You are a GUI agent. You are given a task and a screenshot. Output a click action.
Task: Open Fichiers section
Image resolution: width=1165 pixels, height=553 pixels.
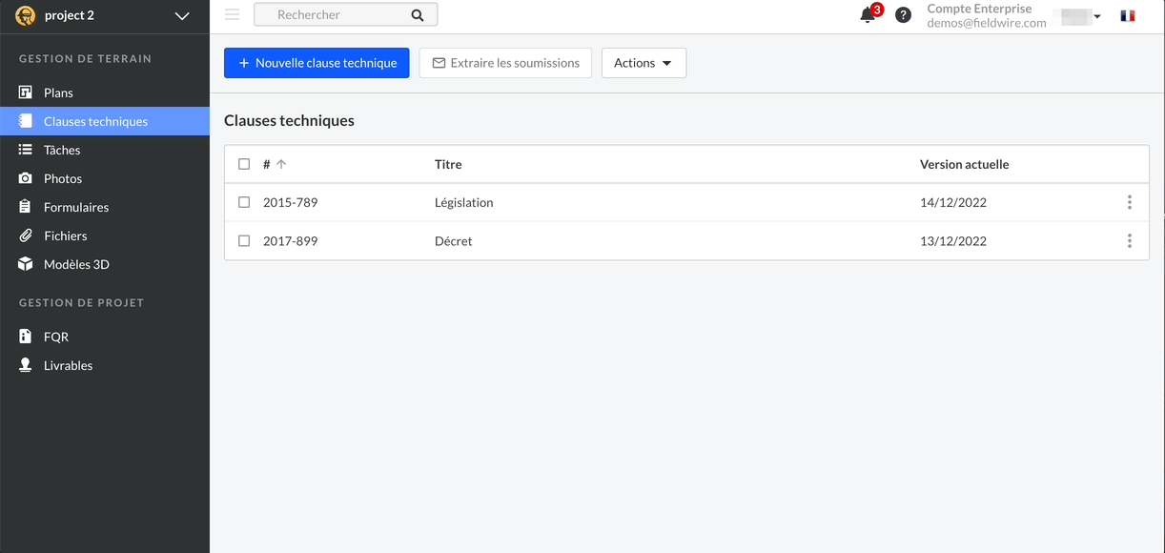pos(105,236)
